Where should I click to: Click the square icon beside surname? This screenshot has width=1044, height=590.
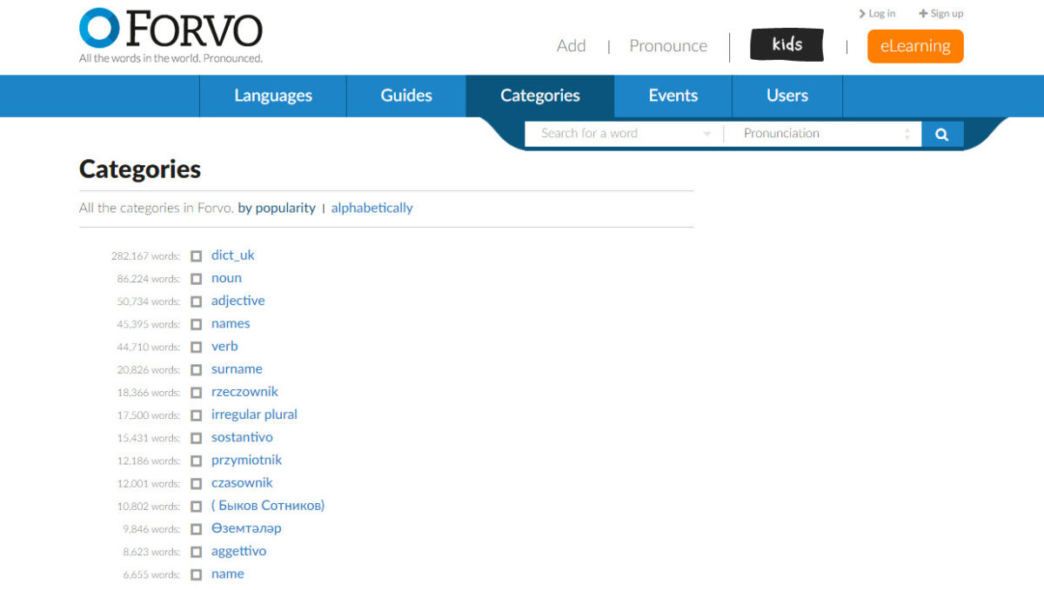[x=196, y=369]
